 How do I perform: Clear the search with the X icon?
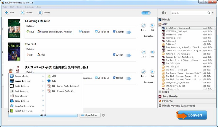coord(213,13)
